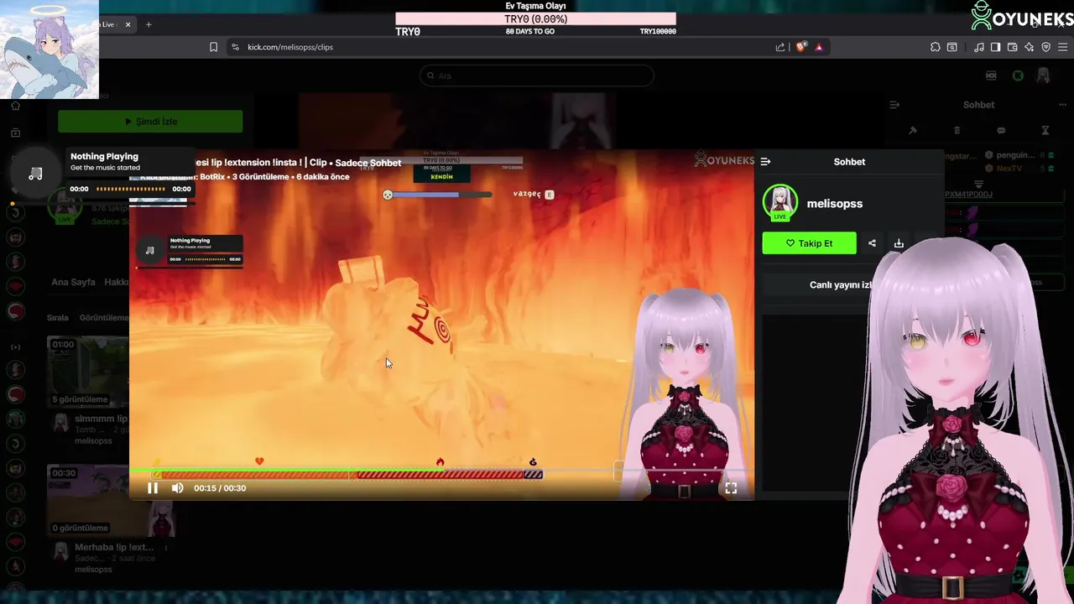
Task: Open the Brave Wallet icon
Action: pos(1012,47)
